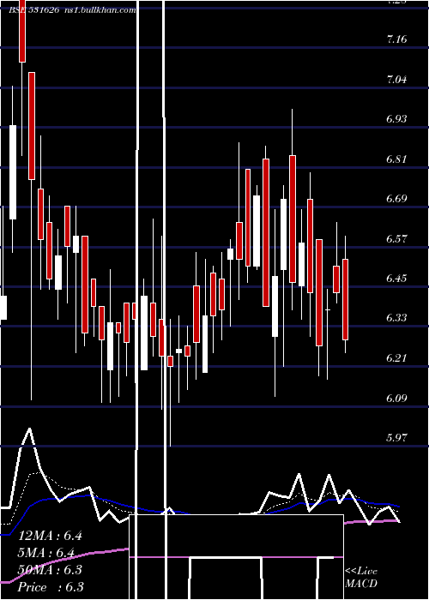Select the 6.21 price level label
The width and height of the screenshot is (429, 600).
point(396,358)
